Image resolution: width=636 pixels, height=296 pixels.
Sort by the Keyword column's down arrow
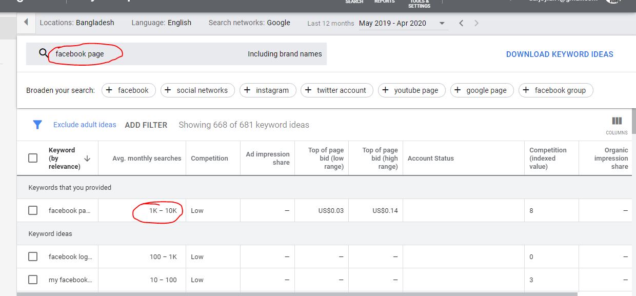click(x=87, y=158)
